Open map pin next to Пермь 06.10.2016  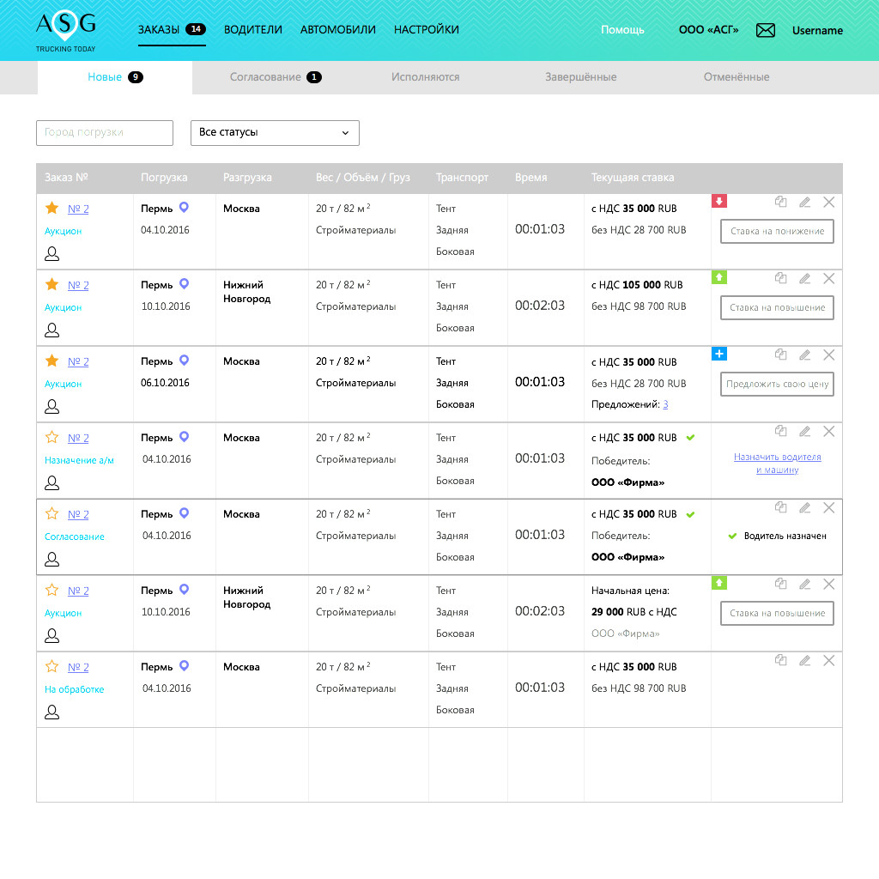click(x=184, y=360)
